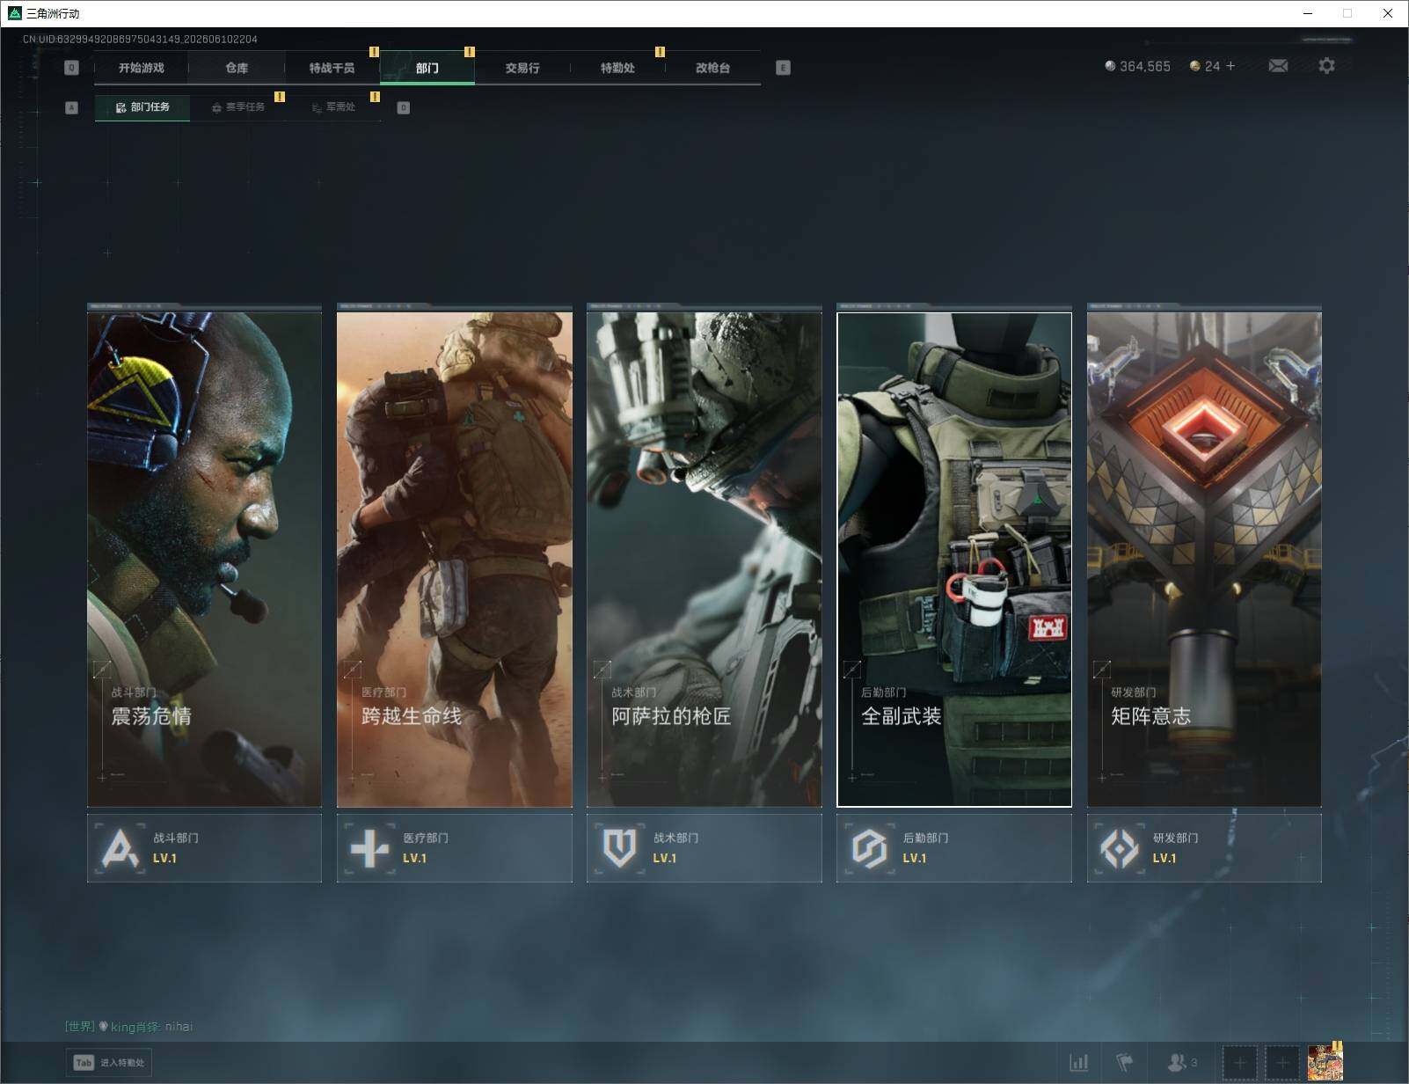Viewport: 1409px width, 1084px height.
Task: Click the E key hint icon after 改枪台
Action: [x=783, y=68]
